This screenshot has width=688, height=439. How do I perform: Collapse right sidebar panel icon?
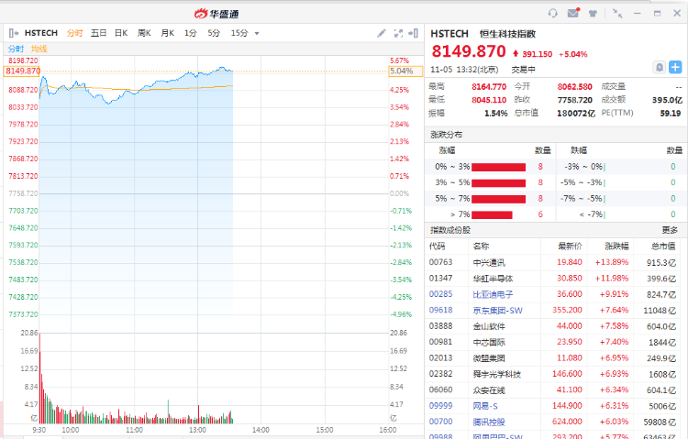[413, 33]
